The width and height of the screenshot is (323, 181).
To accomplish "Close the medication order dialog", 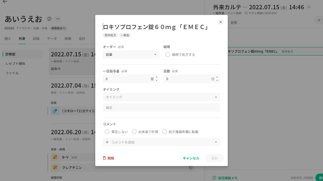I will click(x=220, y=22).
